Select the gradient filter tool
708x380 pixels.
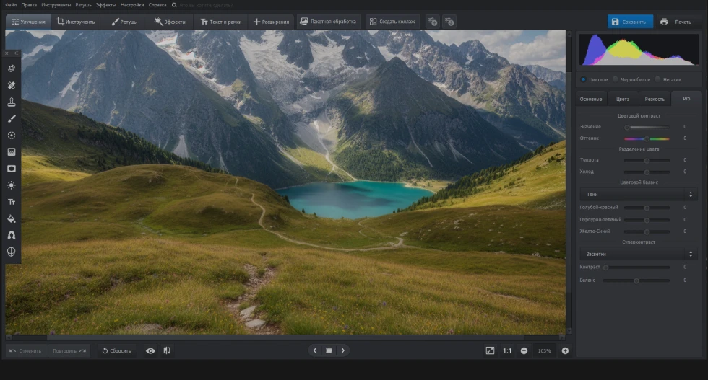tap(12, 152)
